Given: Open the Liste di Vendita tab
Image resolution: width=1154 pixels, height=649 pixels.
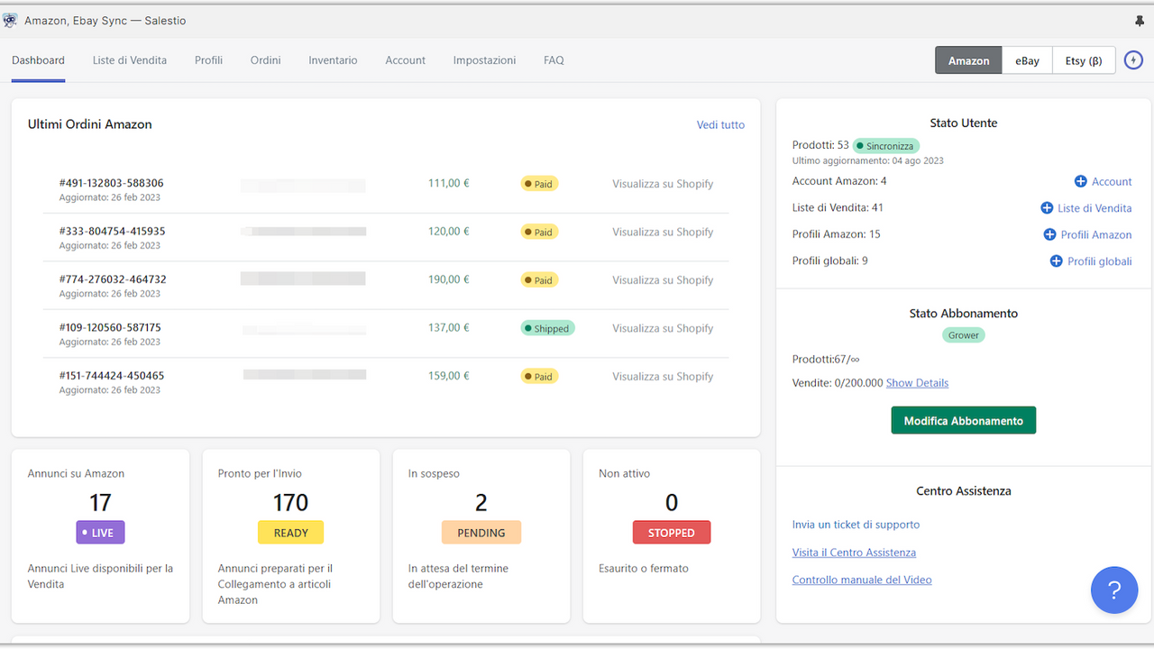Looking at the screenshot, I should (x=130, y=60).
